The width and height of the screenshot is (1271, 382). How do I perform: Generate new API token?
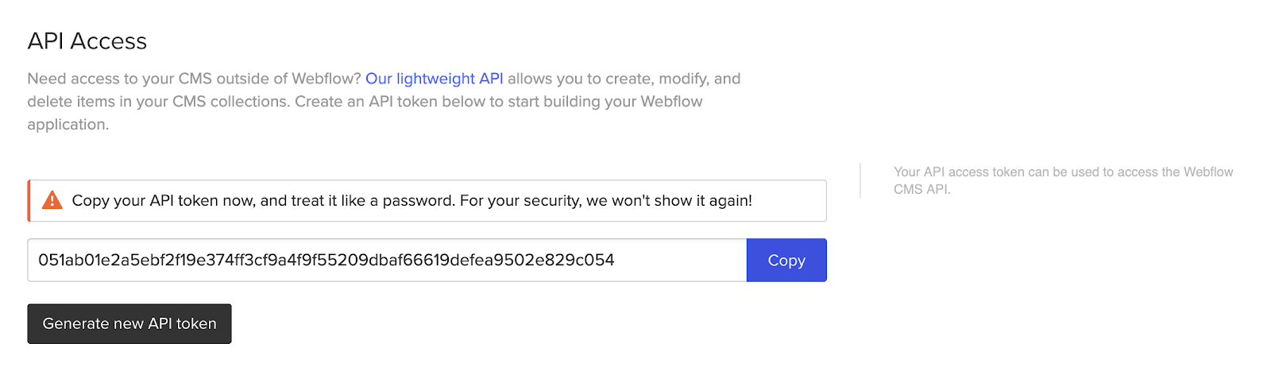pyautogui.click(x=129, y=323)
